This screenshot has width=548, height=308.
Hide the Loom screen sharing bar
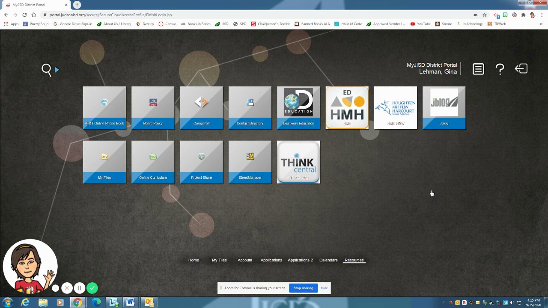[325, 288]
